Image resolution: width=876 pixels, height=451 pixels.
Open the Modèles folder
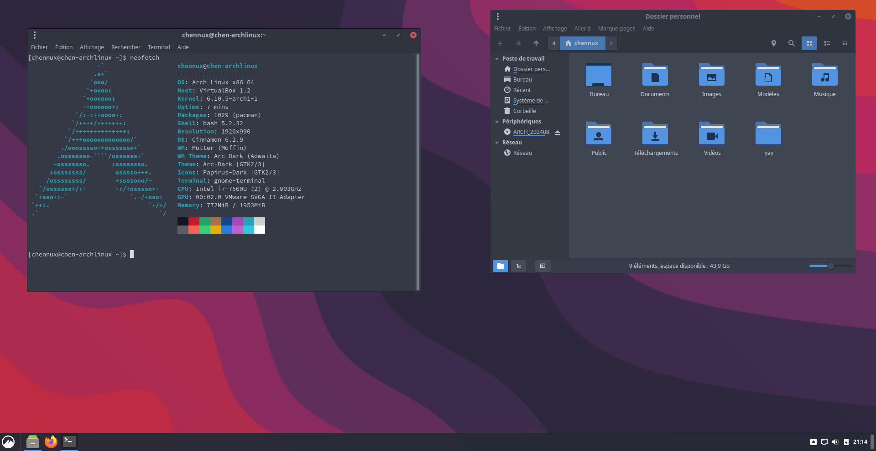(768, 75)
